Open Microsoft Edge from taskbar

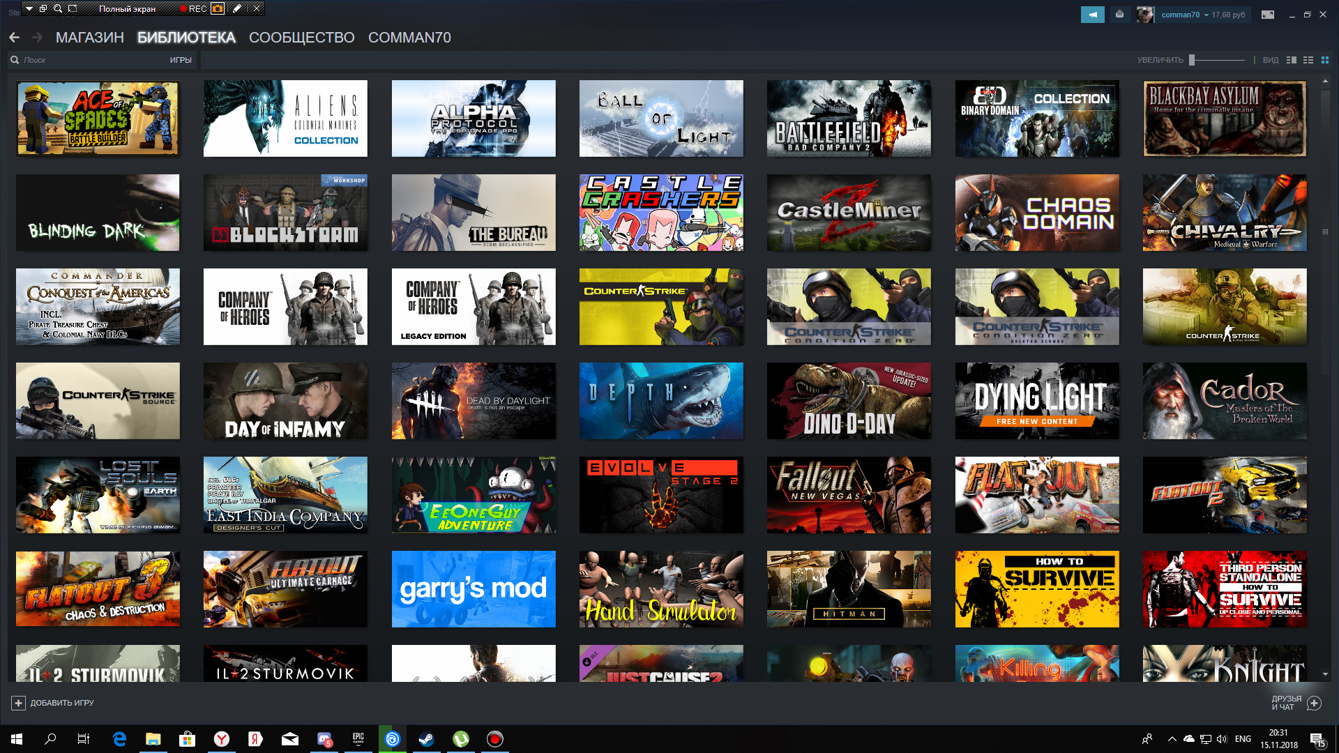(x=119, y=739)
